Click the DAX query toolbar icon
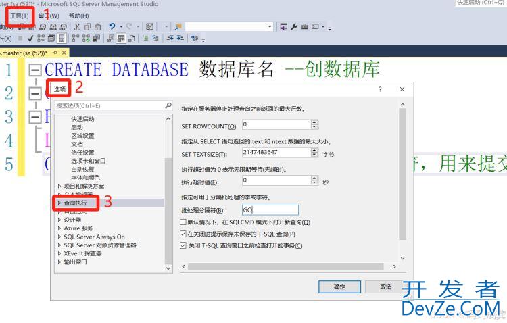Image resolution: width=507 pixels, height=323 pixels. pyautogui.click(x=64, y=27)
